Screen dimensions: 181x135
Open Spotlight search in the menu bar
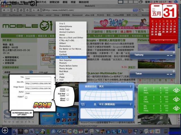(176, 2)
